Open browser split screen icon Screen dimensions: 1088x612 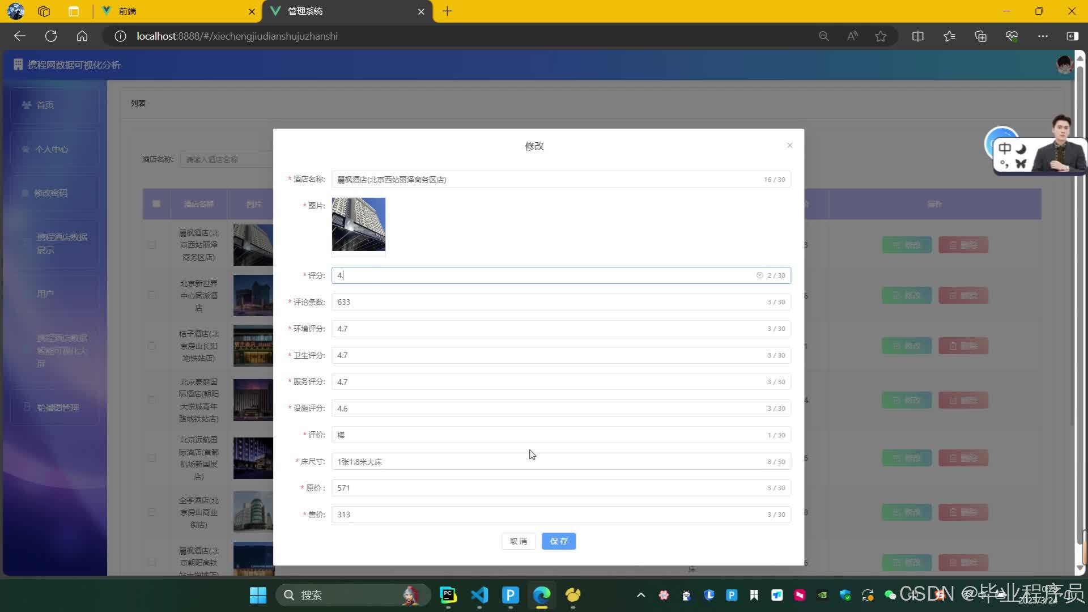pyautogui.click(x=917, y=36)
